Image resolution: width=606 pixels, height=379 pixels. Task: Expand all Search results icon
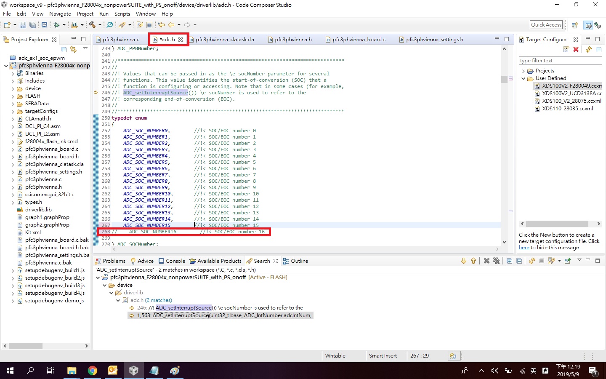coord(509,261)
